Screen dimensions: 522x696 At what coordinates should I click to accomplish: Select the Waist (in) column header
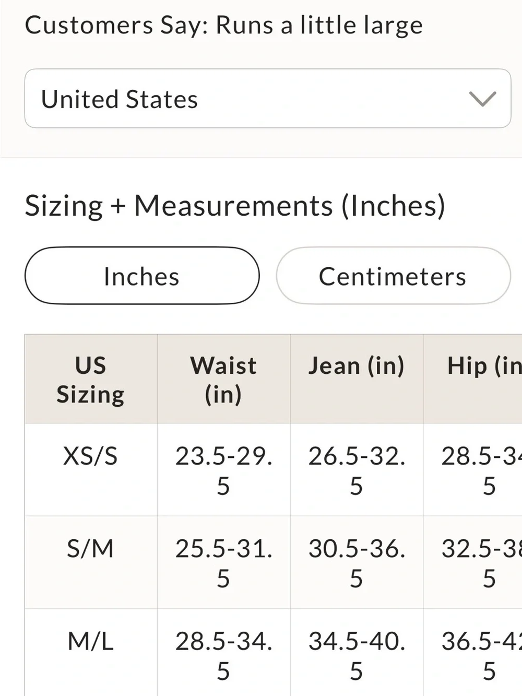223,379
